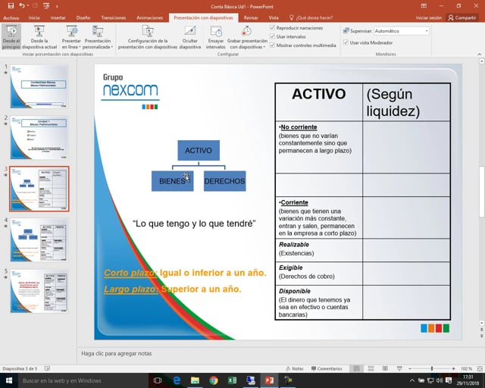The height and width of the screenshot is (388, 485).
Task: Switch to the Inicio tab
Action: tap(34, 17)
